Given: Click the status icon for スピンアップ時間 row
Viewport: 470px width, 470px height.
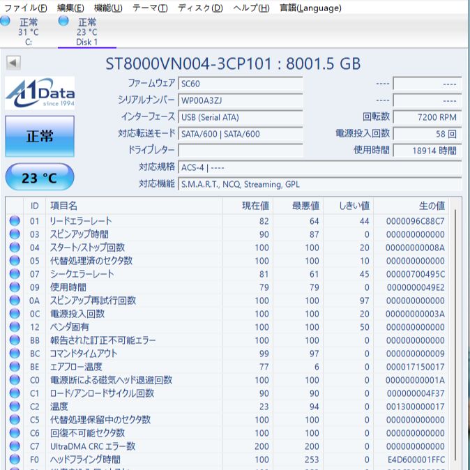Looking at the screenshot, I should (15, 234).
